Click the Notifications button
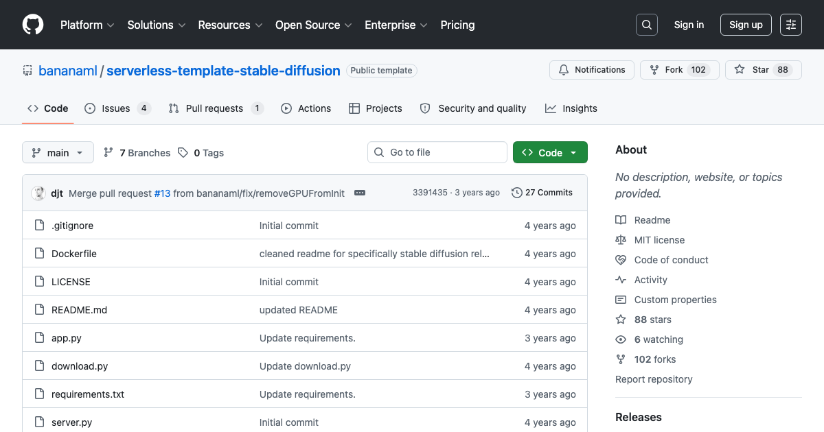 (591, 70)
